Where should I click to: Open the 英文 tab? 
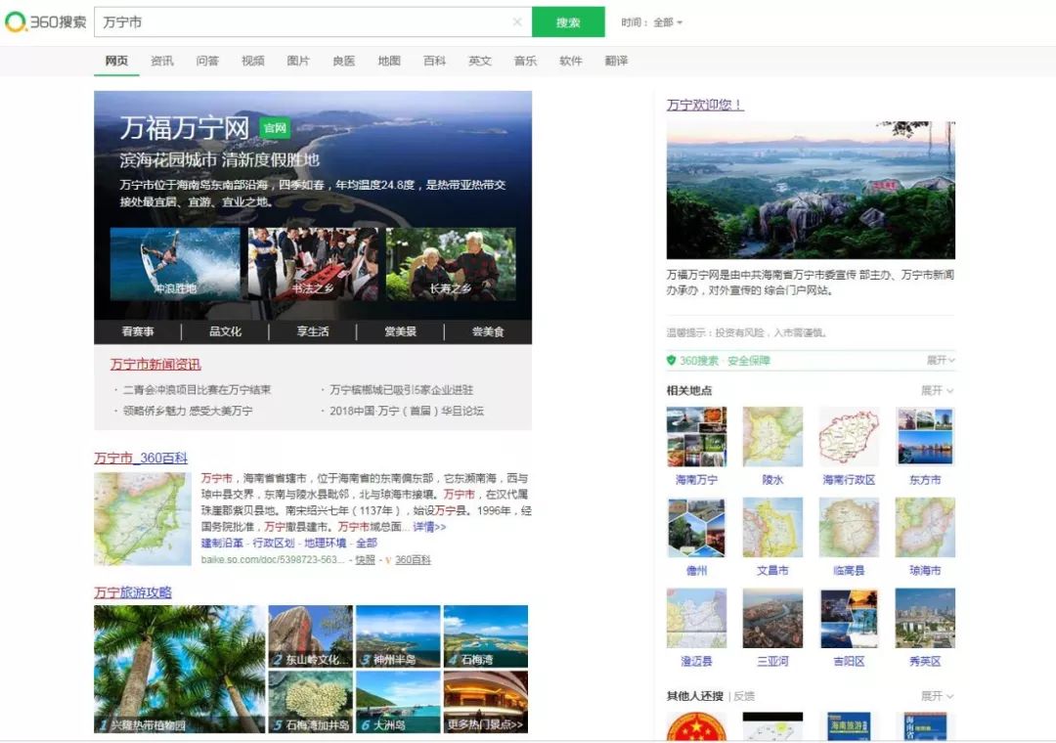pyautogui.click(x=480, y=61)
